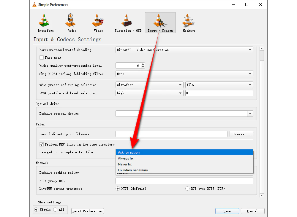Click the scrollbar down arrow
The width and height of the screenshot is (297, 217).
pos(262,195)
